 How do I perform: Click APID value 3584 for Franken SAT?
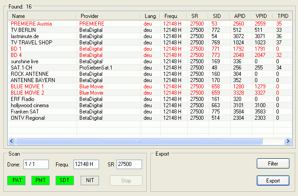[238, 112]
